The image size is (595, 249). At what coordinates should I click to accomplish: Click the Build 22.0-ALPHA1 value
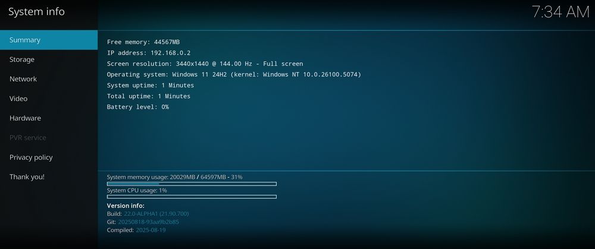point(156,214)
